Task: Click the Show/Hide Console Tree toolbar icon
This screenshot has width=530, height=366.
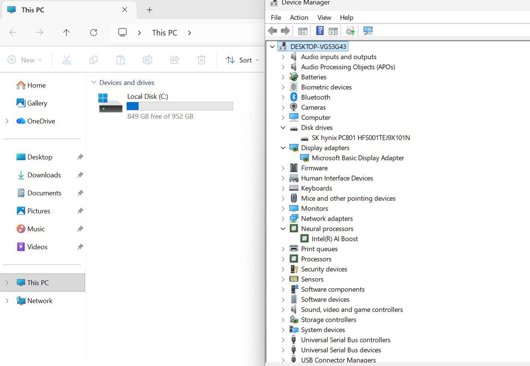Action: tap(303, 31)
